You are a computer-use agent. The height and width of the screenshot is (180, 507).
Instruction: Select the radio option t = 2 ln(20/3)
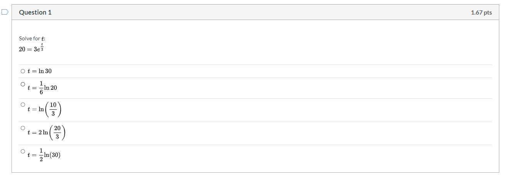[23, 128]
